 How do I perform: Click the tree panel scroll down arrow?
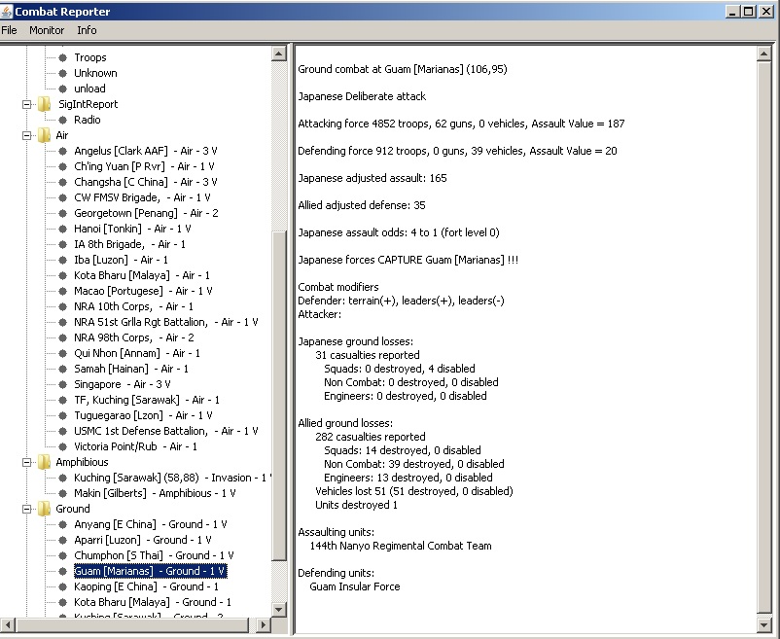279,609
